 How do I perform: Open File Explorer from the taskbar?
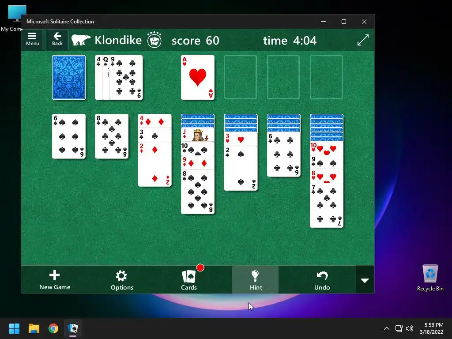click(x=34, y=328)
